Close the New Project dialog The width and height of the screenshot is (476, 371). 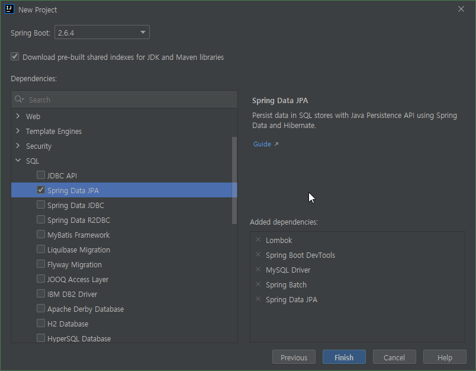pyautogui.click(x=461, y=9)
